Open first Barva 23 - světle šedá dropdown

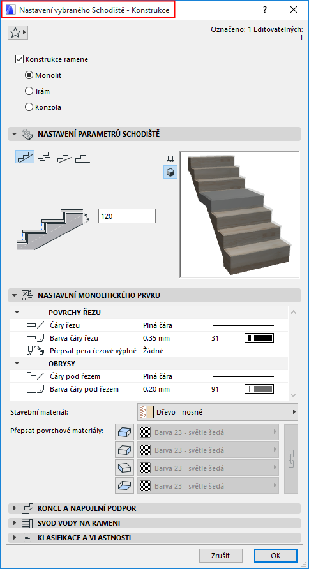click(x=208, y=432)
